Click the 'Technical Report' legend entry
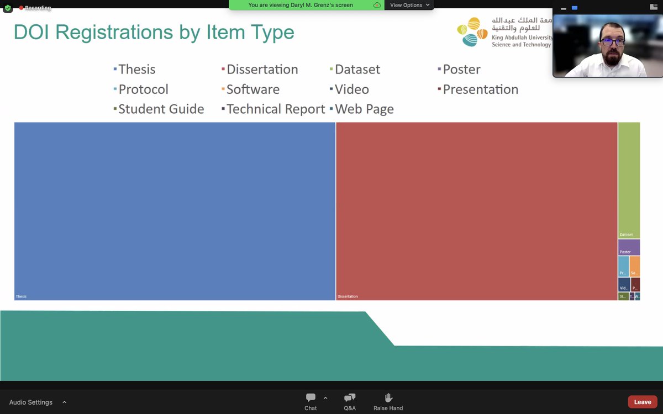 pos(273,109)
